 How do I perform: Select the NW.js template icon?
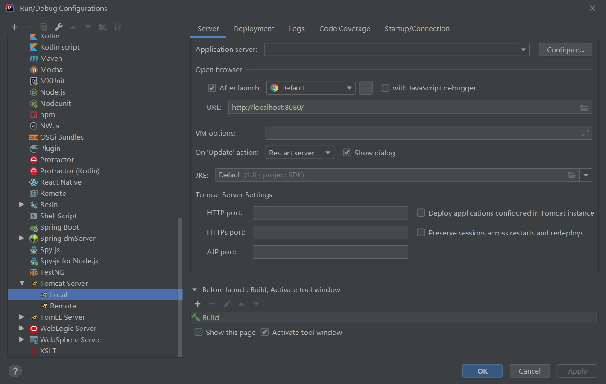[x=33, y=126]
